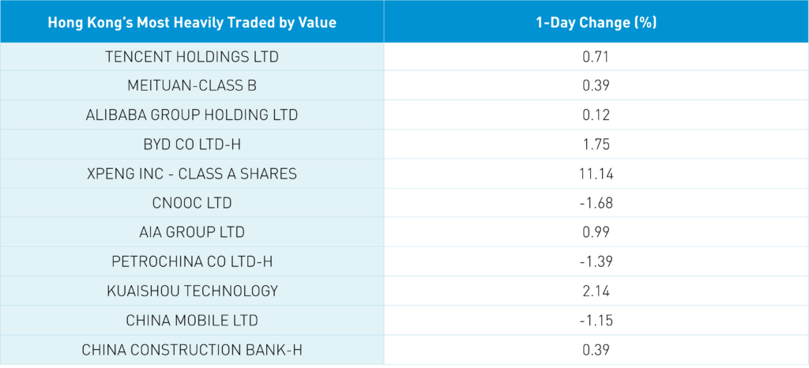The height and width of the screenshot is (368, 809).
Task: Select BYD's 1.75 change value
Action: 596,145
